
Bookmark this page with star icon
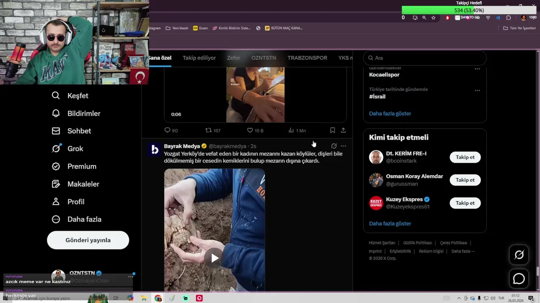(433, 18)
